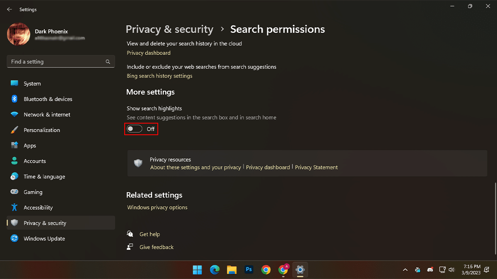Expand hidden system tray icons chevron
Viewport: 497px width, 279px height.
click(x=405, y=270)
